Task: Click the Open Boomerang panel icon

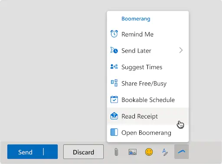Action: (114, 132)
